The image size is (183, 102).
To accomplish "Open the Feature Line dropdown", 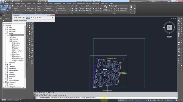I will coord(29,8).
